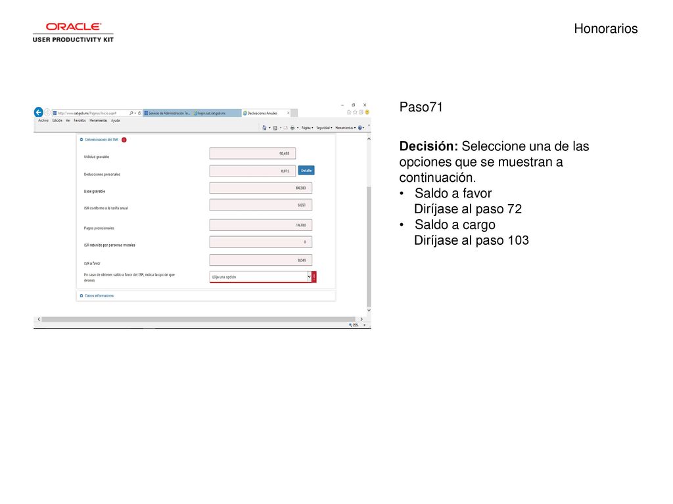This screenshot has width=673, height=504.
Task: Click the zoom level 95% indicator
Action: tap(354, 325)
